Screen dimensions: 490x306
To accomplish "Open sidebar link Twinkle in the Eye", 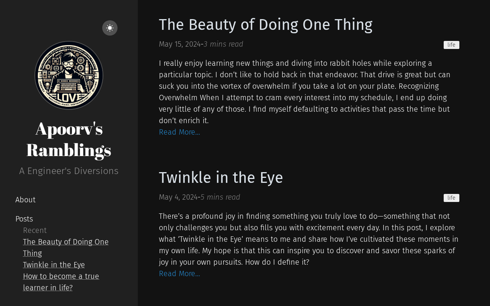I will (54, 265).
